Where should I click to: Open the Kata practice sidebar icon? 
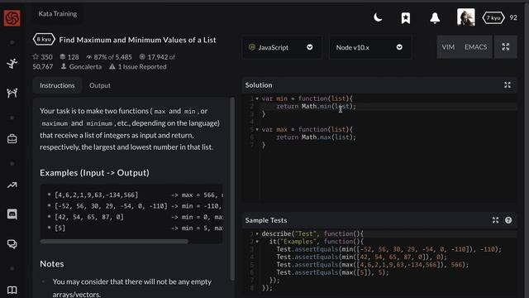click(x=12, y=64)
